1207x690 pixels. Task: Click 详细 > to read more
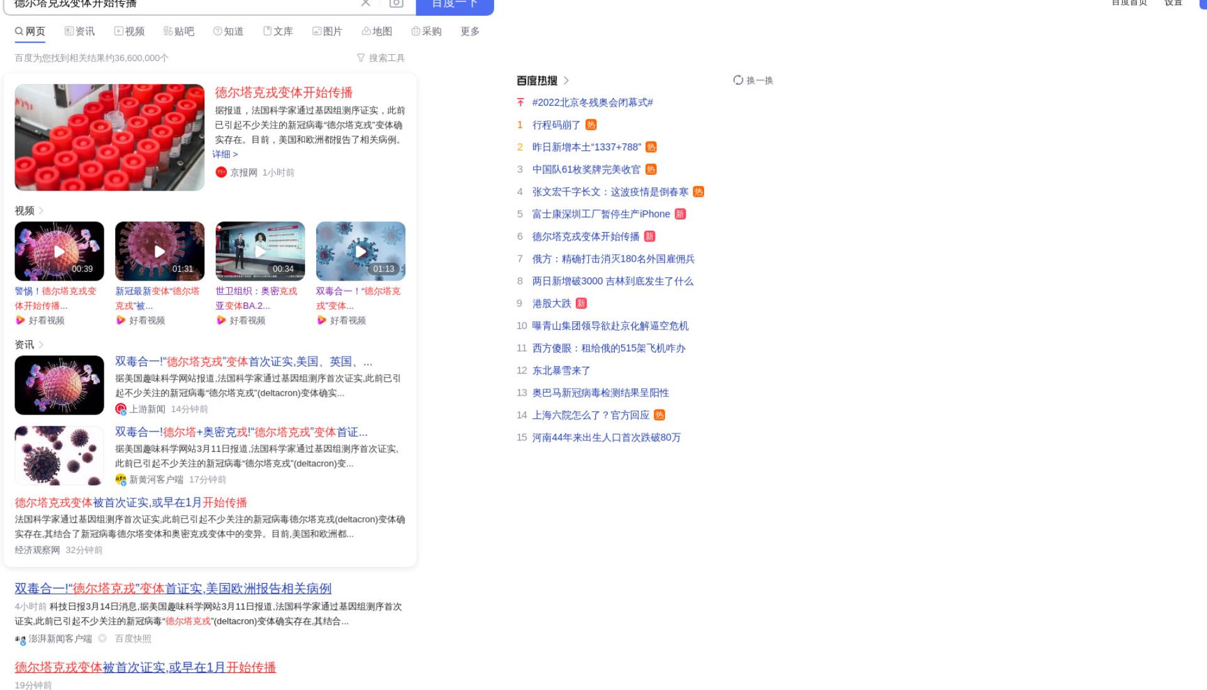pos(225,154)
